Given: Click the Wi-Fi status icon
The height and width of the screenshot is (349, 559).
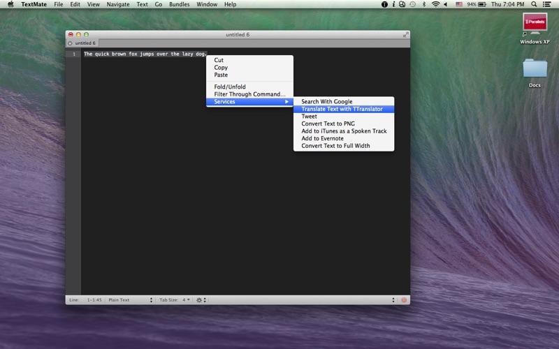Looking at the screenshot, I should click(x=436, y=4).
